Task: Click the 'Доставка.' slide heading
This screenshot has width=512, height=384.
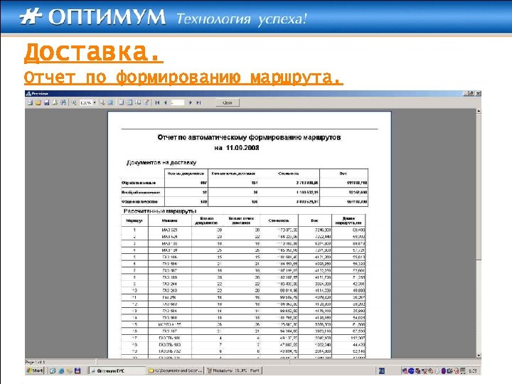Action: (94, 53)
